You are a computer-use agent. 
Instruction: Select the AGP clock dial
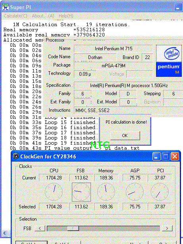pyautogui.click(x=135, y=192)
